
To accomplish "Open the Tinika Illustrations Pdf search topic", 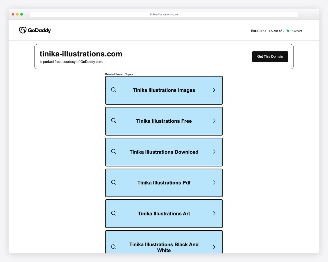I will 164,183.
